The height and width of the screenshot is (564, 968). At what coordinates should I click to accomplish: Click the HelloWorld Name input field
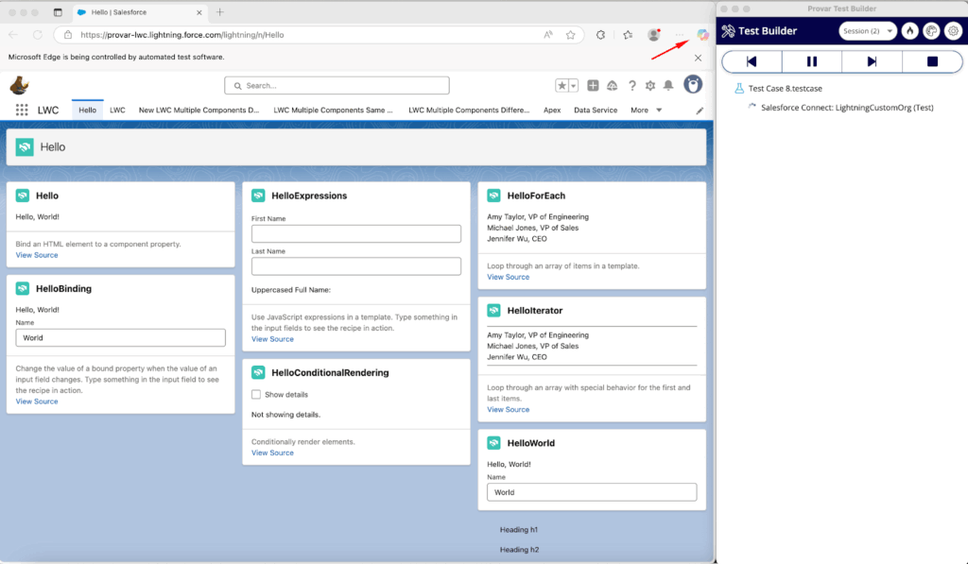(592, 492)
